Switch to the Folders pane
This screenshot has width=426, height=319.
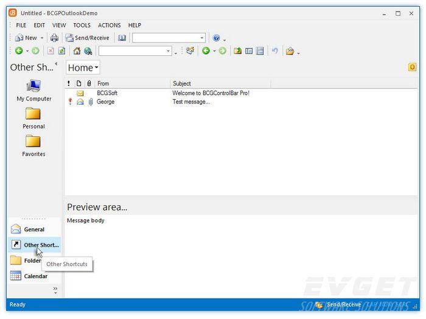tap(26, 261)
